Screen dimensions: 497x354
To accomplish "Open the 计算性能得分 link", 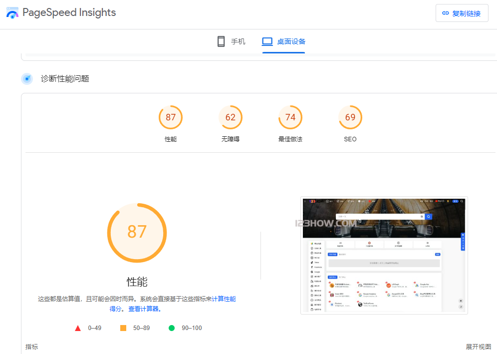I will pyautogui.click(x=224, y=299).
